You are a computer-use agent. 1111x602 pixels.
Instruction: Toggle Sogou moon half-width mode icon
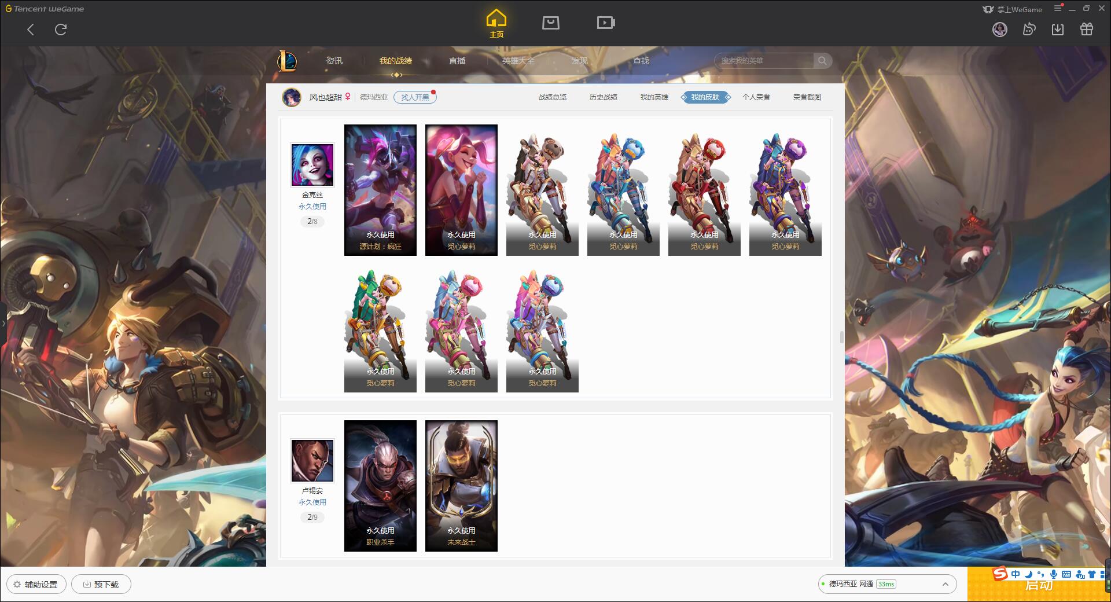pos(1028,574)
